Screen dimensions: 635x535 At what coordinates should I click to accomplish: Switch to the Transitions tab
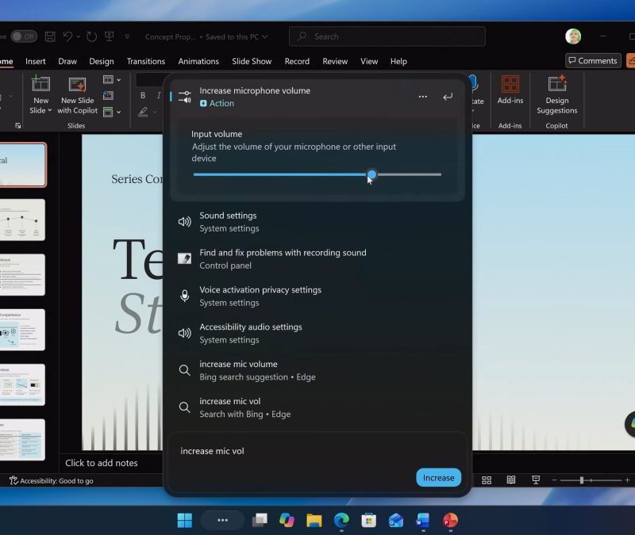tap(146, 61)
